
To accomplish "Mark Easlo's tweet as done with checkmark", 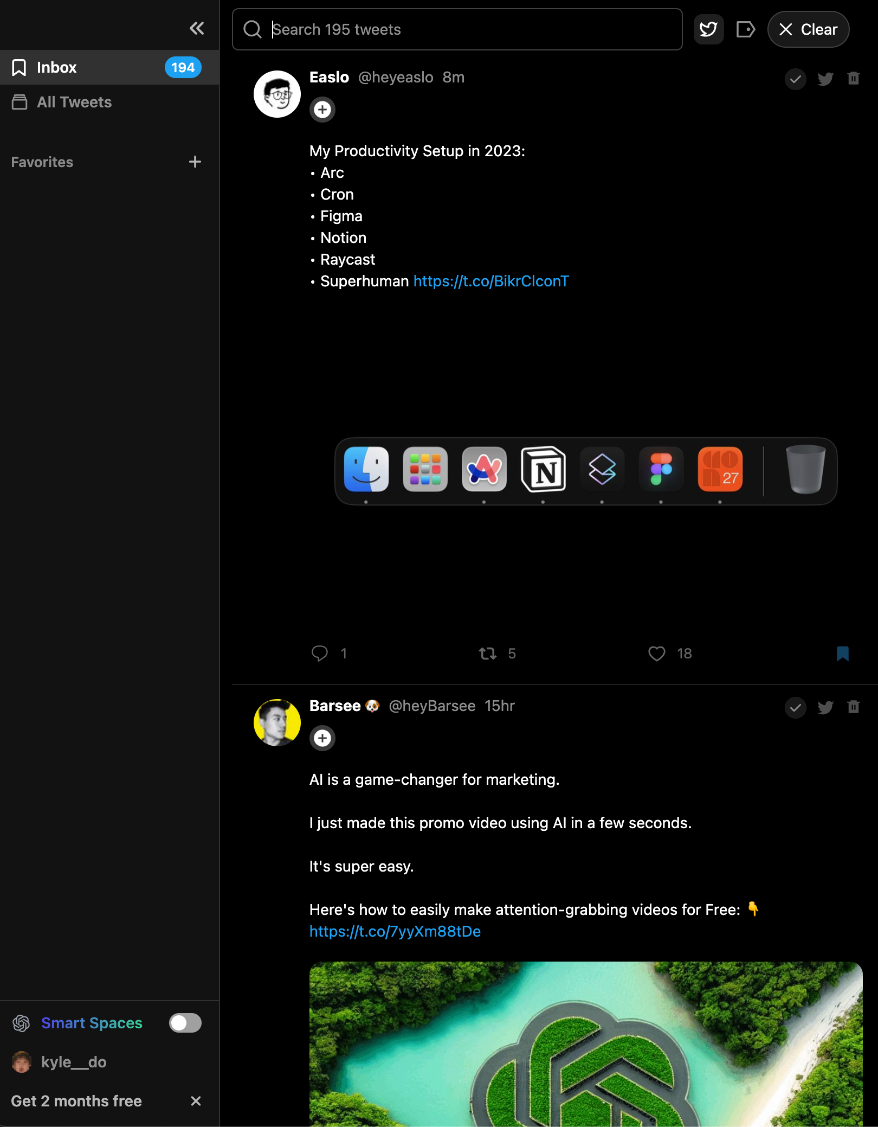I will [x=795, y=79].
